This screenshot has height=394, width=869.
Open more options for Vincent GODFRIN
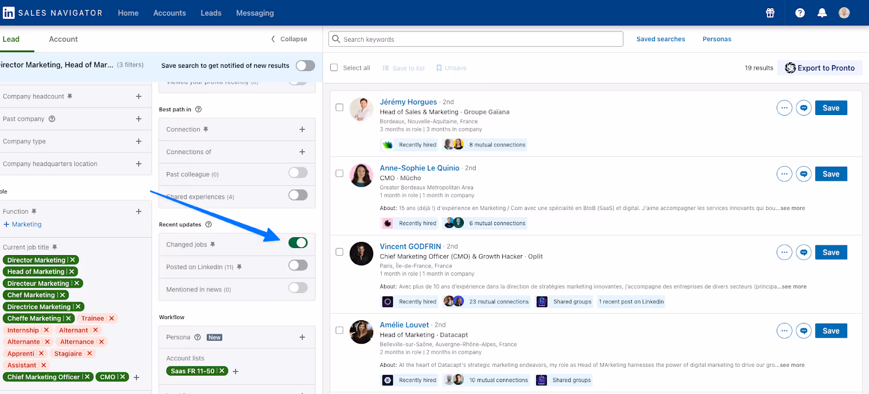[784, 252]
